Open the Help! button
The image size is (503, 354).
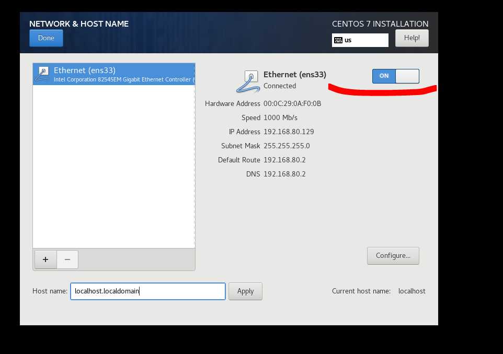click(411, 38)
